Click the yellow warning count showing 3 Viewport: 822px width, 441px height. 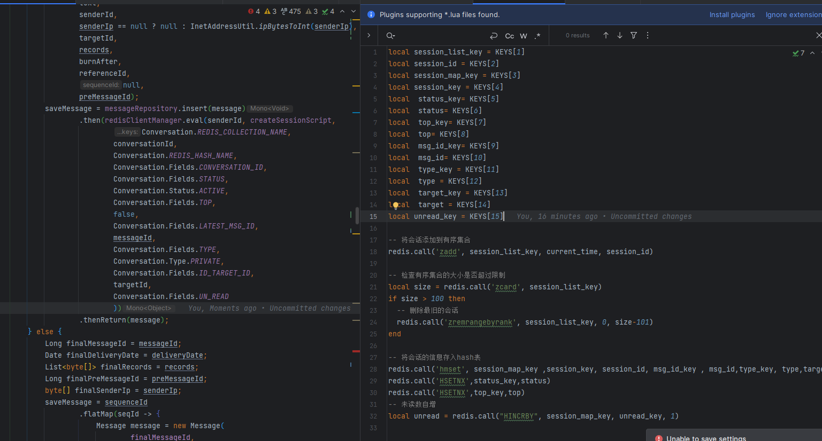click(275, 11)
